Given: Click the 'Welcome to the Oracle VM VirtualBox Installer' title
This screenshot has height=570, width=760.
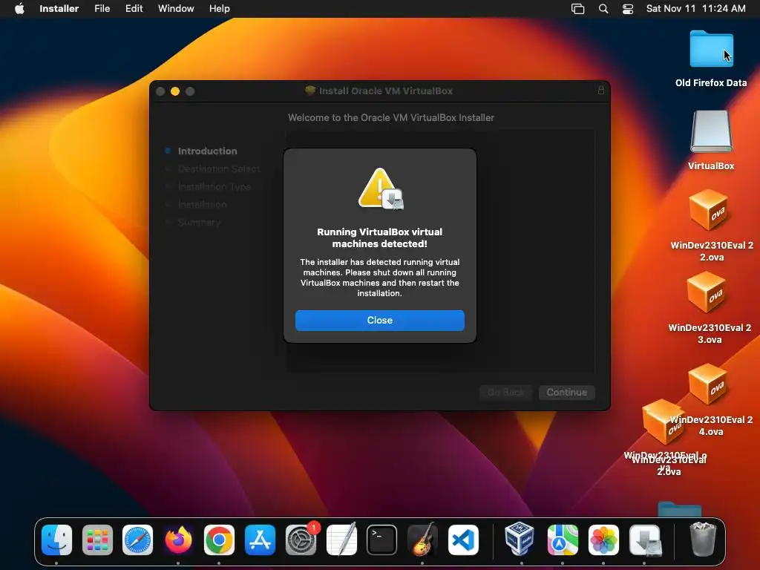Looking at the screenshot, I should (390, 117).
